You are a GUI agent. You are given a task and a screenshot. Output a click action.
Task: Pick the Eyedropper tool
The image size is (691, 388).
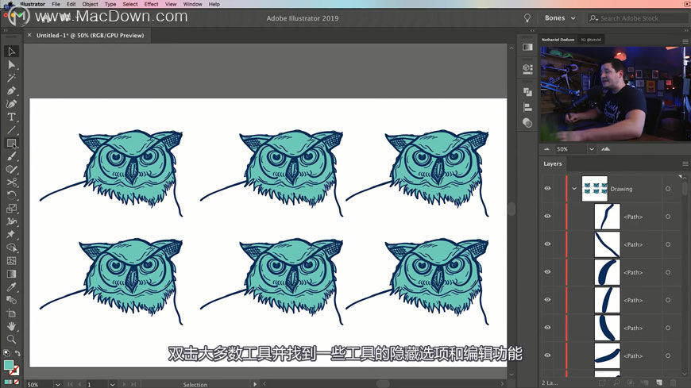(x=11, y=287)
